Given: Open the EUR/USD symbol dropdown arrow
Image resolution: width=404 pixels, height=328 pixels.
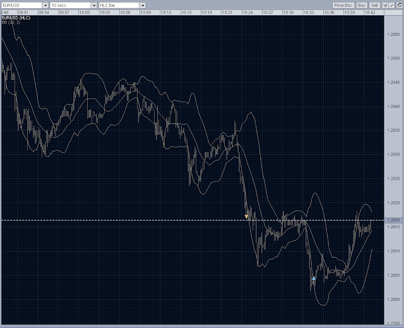Looking at the screenshot, I should tap(45, 5).
